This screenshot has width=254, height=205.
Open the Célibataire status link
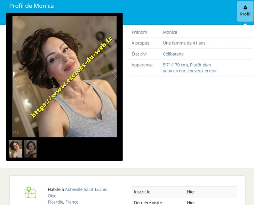coord(173,54)
